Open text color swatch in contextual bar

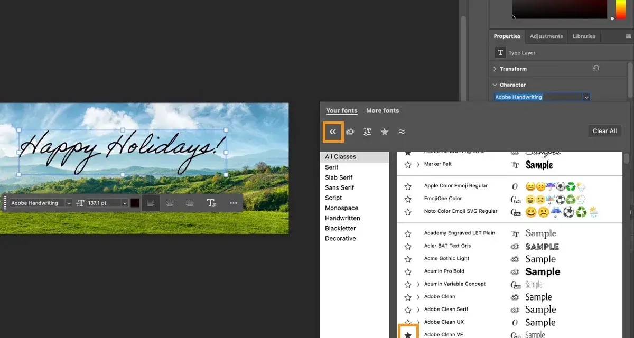(x=135, y=203)
